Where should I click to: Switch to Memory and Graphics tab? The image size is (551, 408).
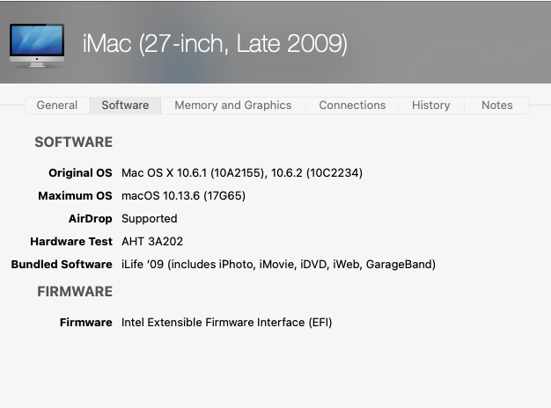coord(232,106)
